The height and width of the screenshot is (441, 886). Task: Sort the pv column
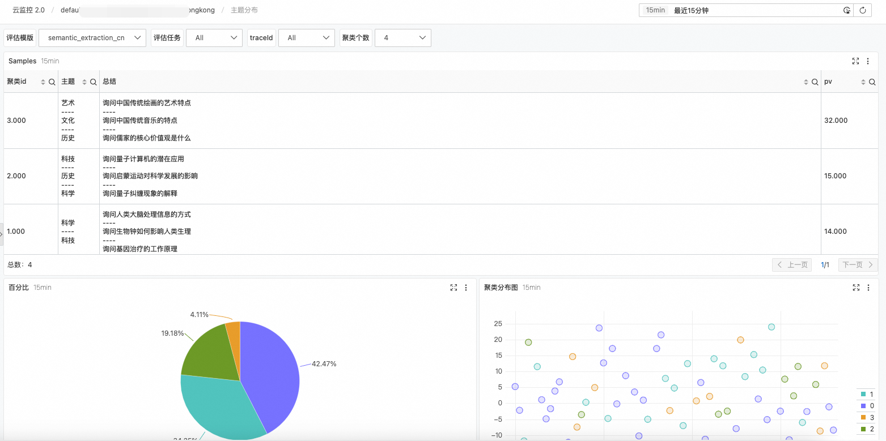(x=863, y=82)
